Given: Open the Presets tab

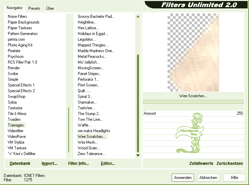Looking at the screenshot, I should click(x=34, y=8).
